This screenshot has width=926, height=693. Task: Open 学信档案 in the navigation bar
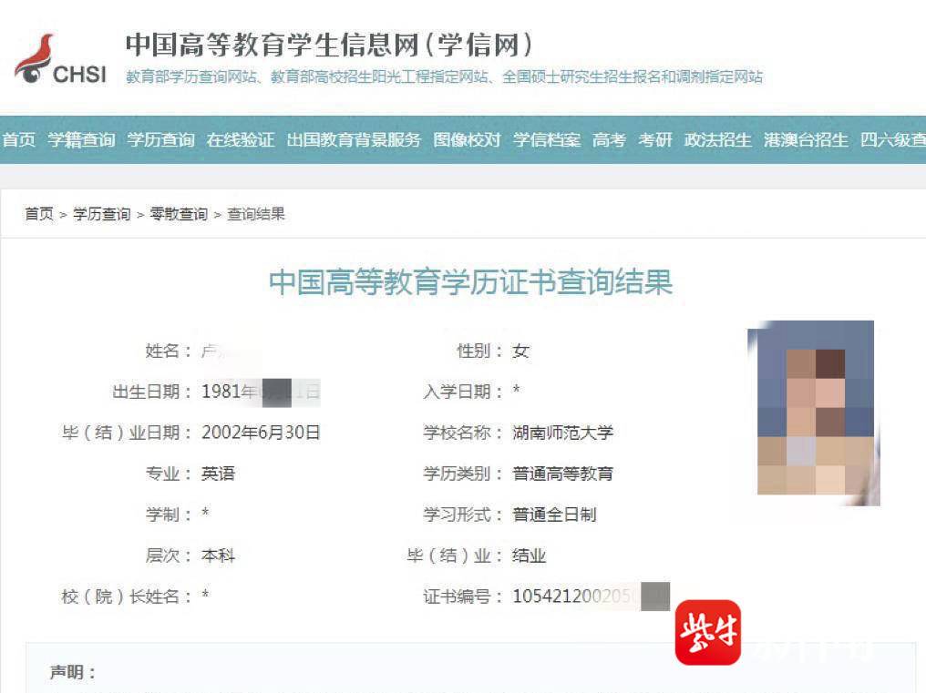click(x=547, y=140)
